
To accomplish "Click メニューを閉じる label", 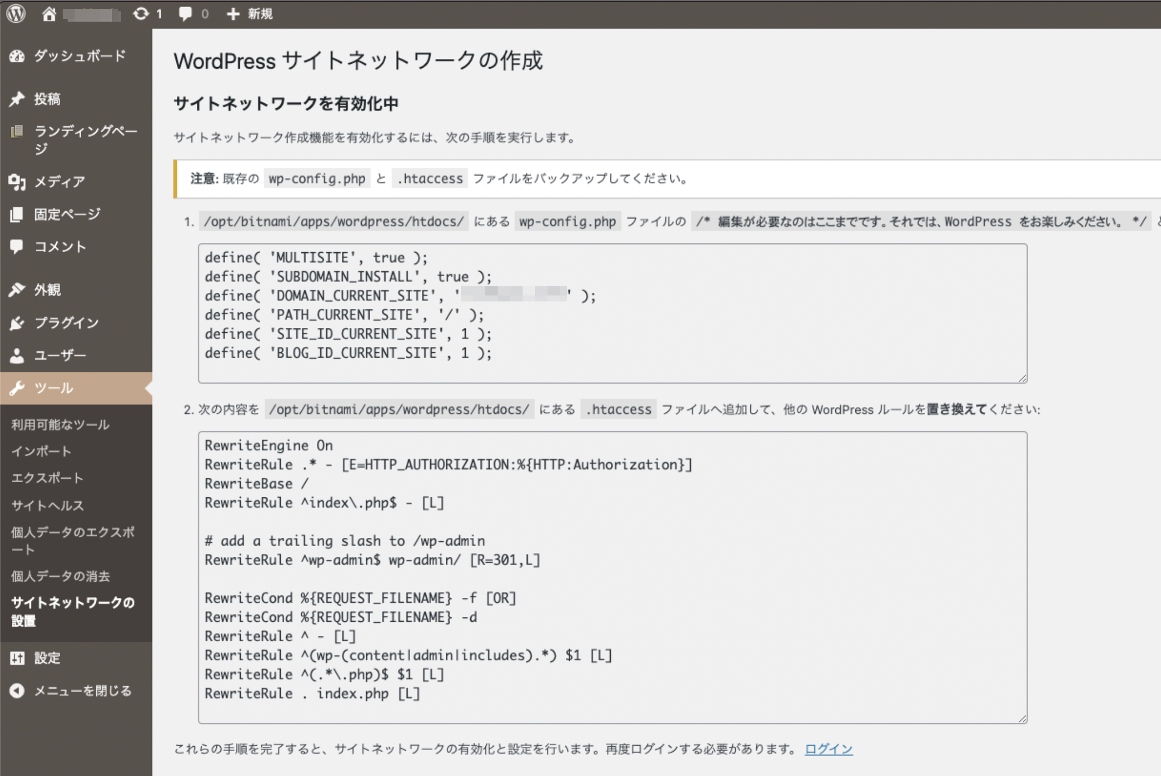I will coord(83,691).
